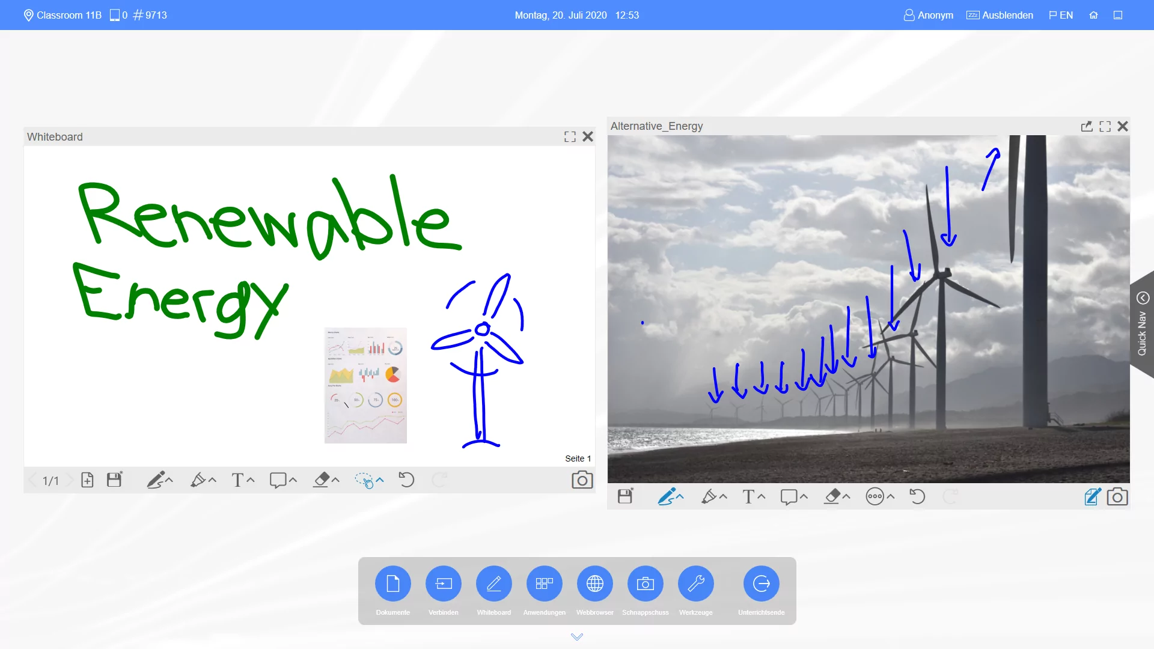Viewport: 1154px width, 649px height.
Task: Click the Whiteboard eraser tool
Action: 322,480
